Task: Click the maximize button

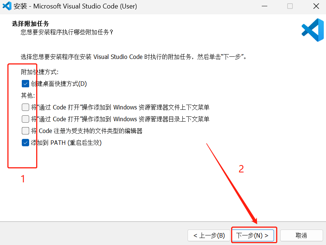Action: [289, 6]
